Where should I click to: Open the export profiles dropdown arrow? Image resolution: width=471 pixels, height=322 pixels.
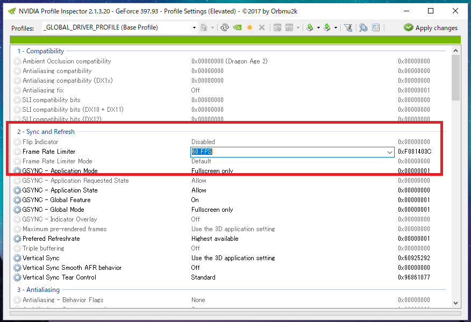pyautogui.click(x=318, y=27)
